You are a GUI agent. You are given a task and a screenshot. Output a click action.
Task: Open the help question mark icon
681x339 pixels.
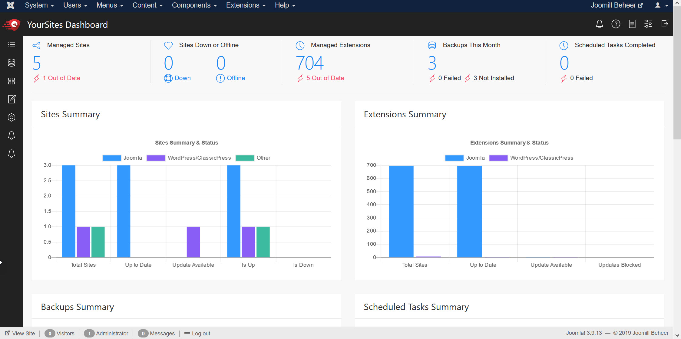(616, 24)
